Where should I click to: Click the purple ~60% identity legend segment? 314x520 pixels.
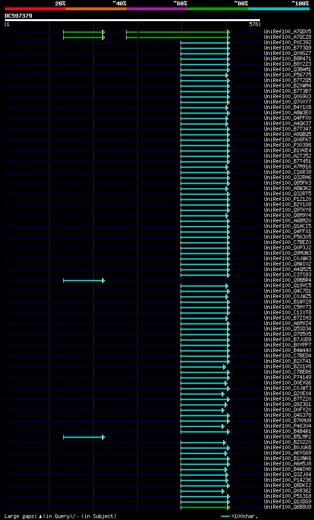[x=157, y=9]
